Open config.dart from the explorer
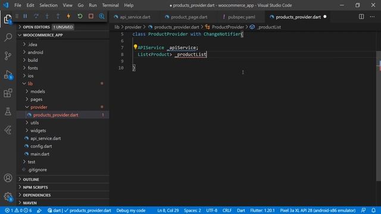Screen dimensions: 381x214 click(63, 146)
